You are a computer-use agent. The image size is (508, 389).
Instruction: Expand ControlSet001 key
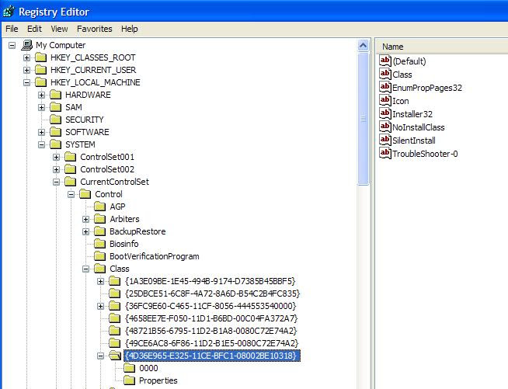pyautogui.click(x=57, y=158)
